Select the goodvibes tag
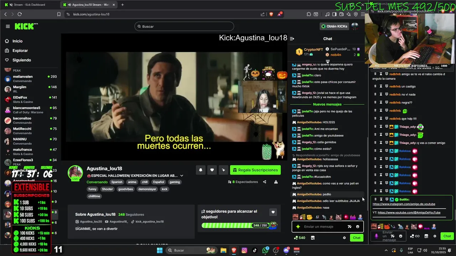The width and height of the screenshot is (456, 256). tap(125, 189)
